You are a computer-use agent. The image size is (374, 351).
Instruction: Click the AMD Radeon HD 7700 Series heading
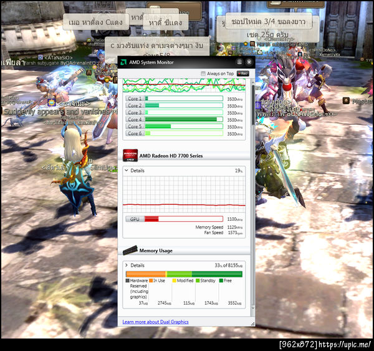pyautogui.click(x=171, y=156)
